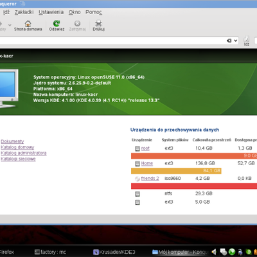Open the Zakładki menu
This screenshot has width=257, height=257.
(x=24, y=12)
